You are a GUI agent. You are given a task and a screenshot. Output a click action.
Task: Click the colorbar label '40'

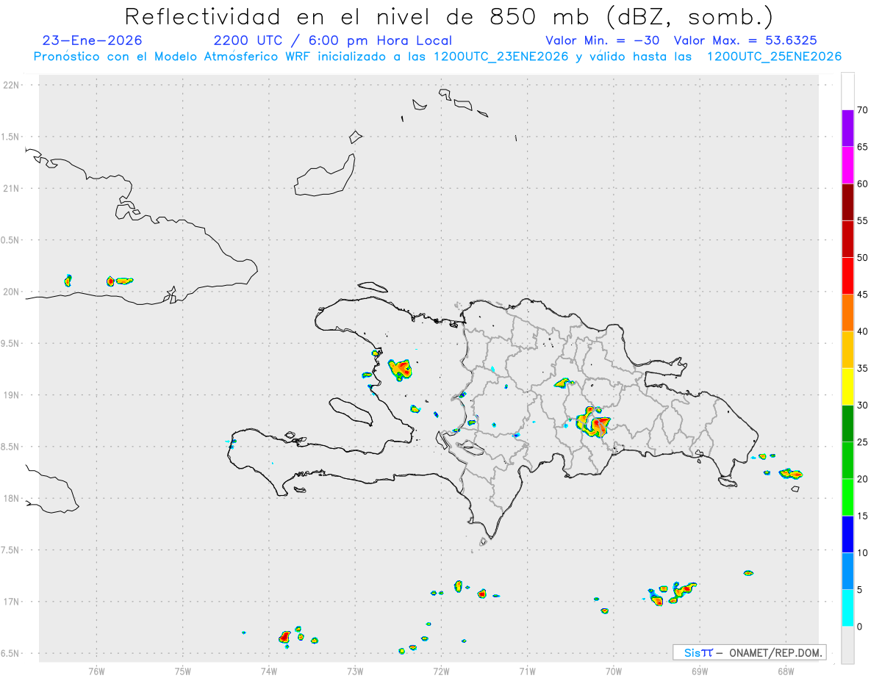click(862, 331)
